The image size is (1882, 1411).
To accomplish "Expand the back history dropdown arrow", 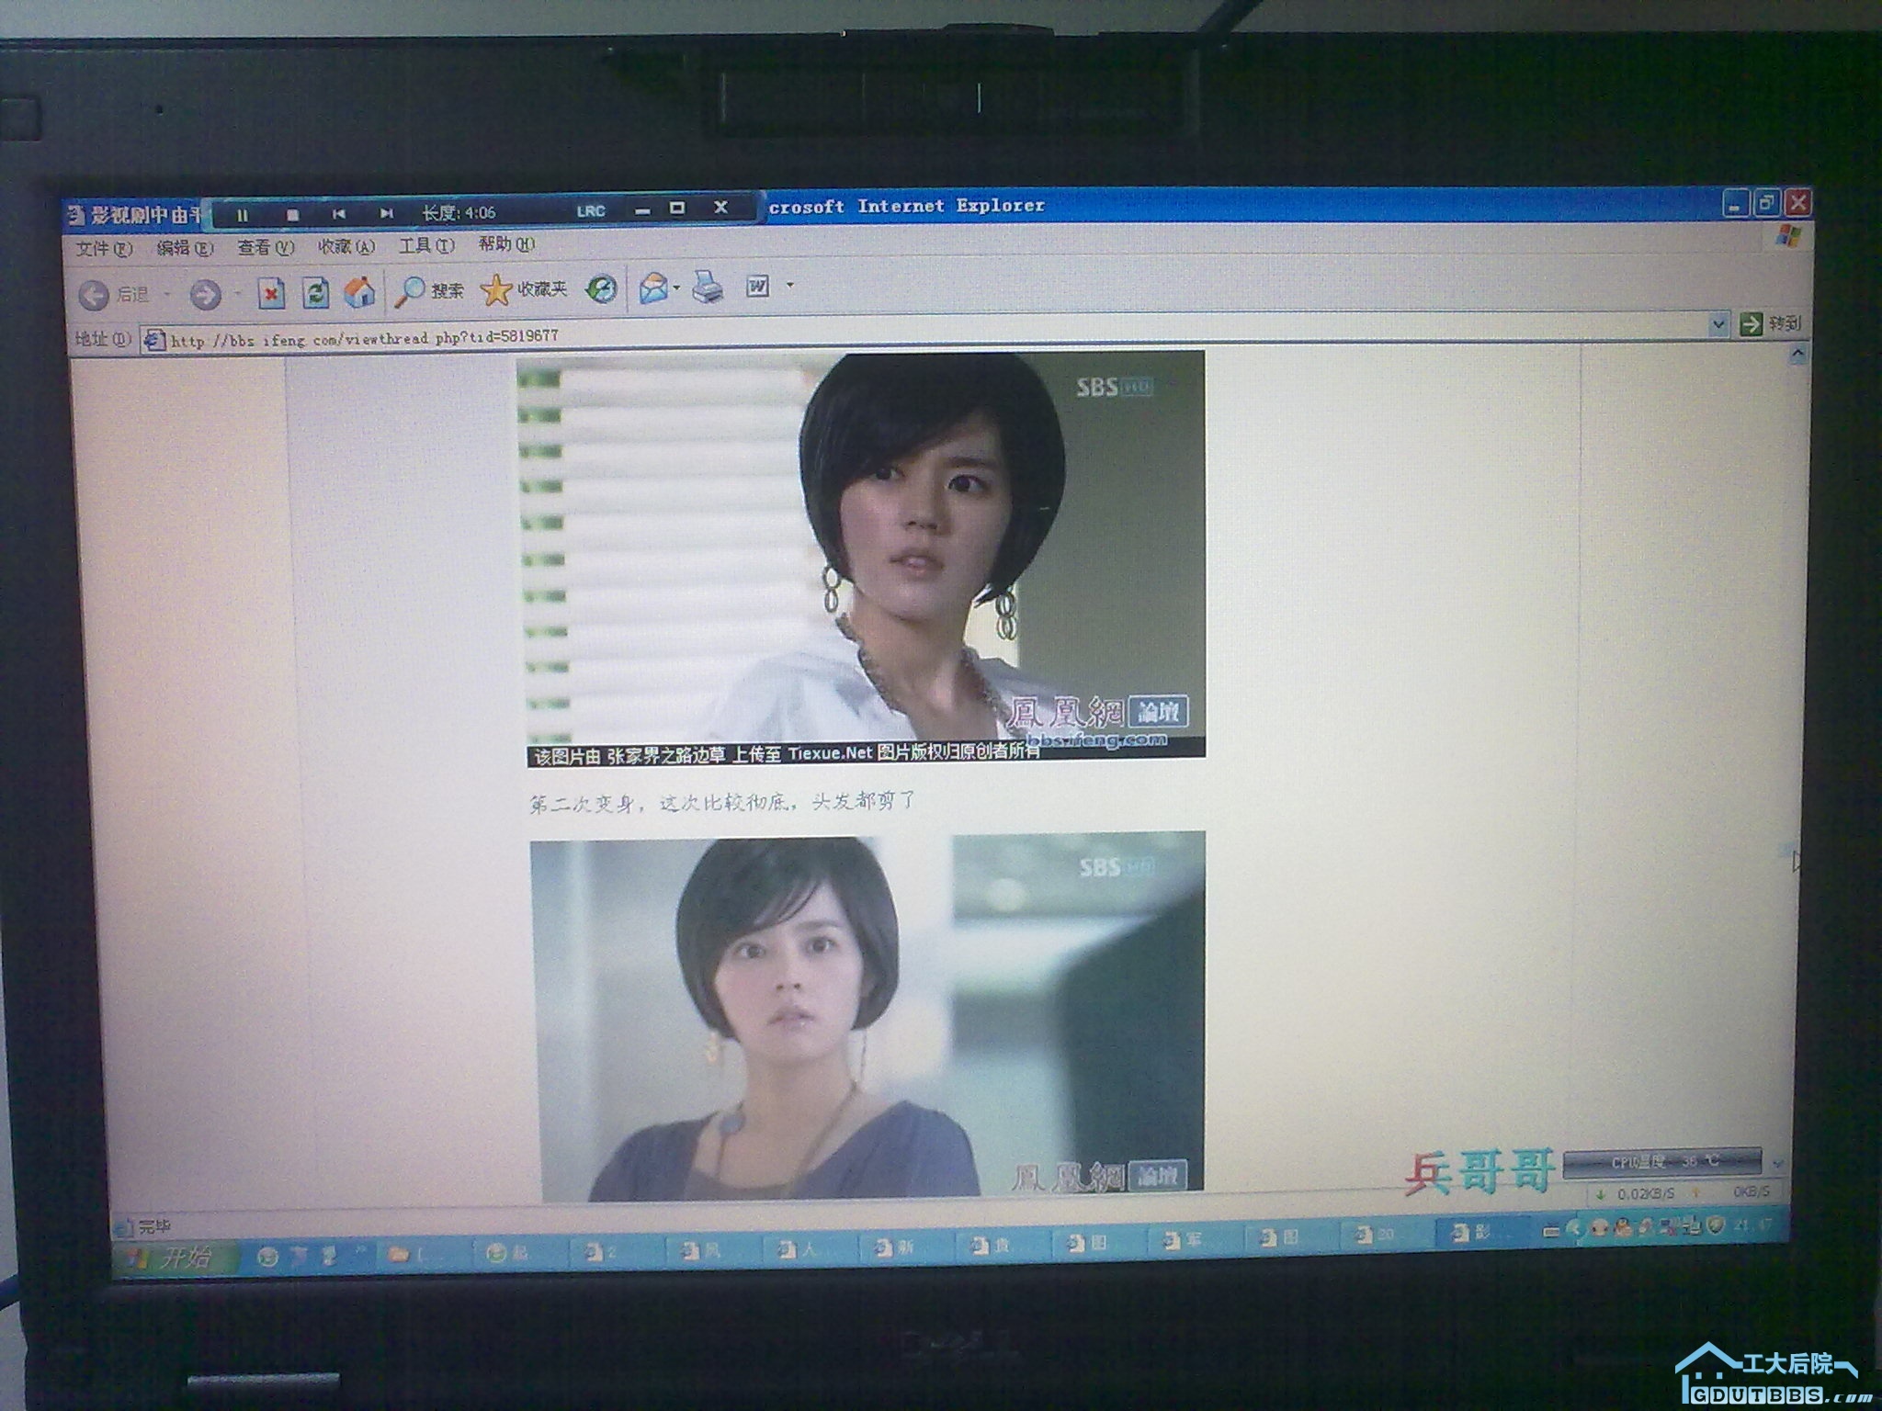I will pyautogui.click(x=167, y=294).
